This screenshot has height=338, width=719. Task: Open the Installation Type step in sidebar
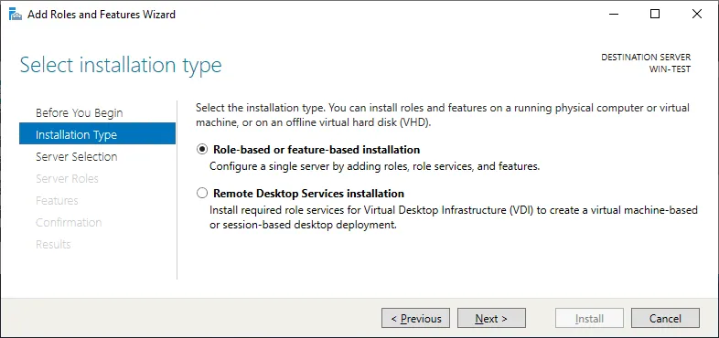point(97,134)
